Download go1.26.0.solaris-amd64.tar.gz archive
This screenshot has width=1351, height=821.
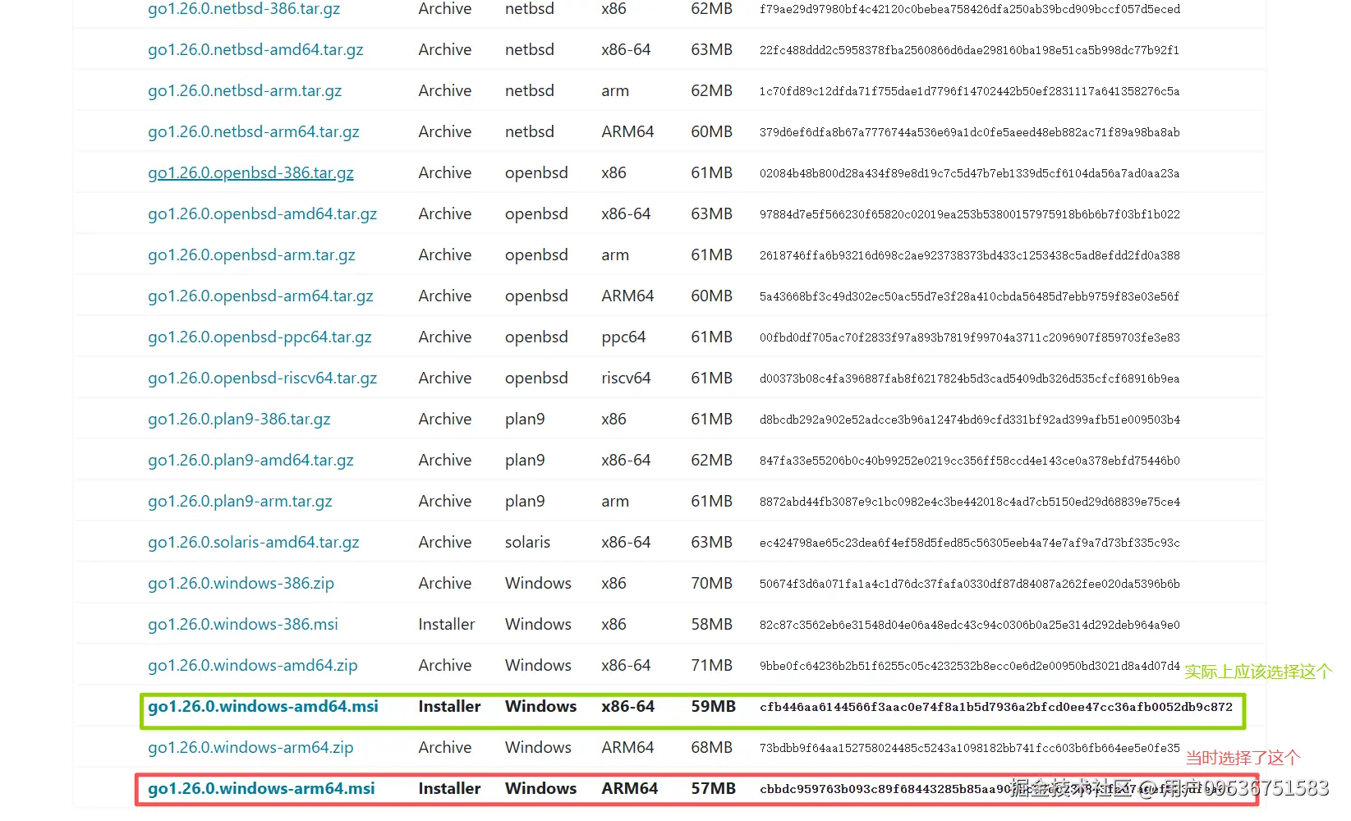(x=254, y=543)
